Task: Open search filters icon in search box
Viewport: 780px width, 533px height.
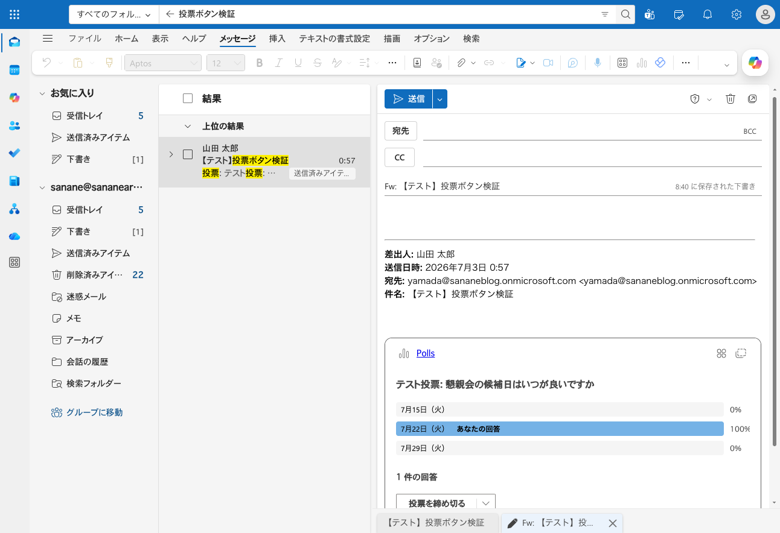Action: pyautogui.click(x=605, y=14)
